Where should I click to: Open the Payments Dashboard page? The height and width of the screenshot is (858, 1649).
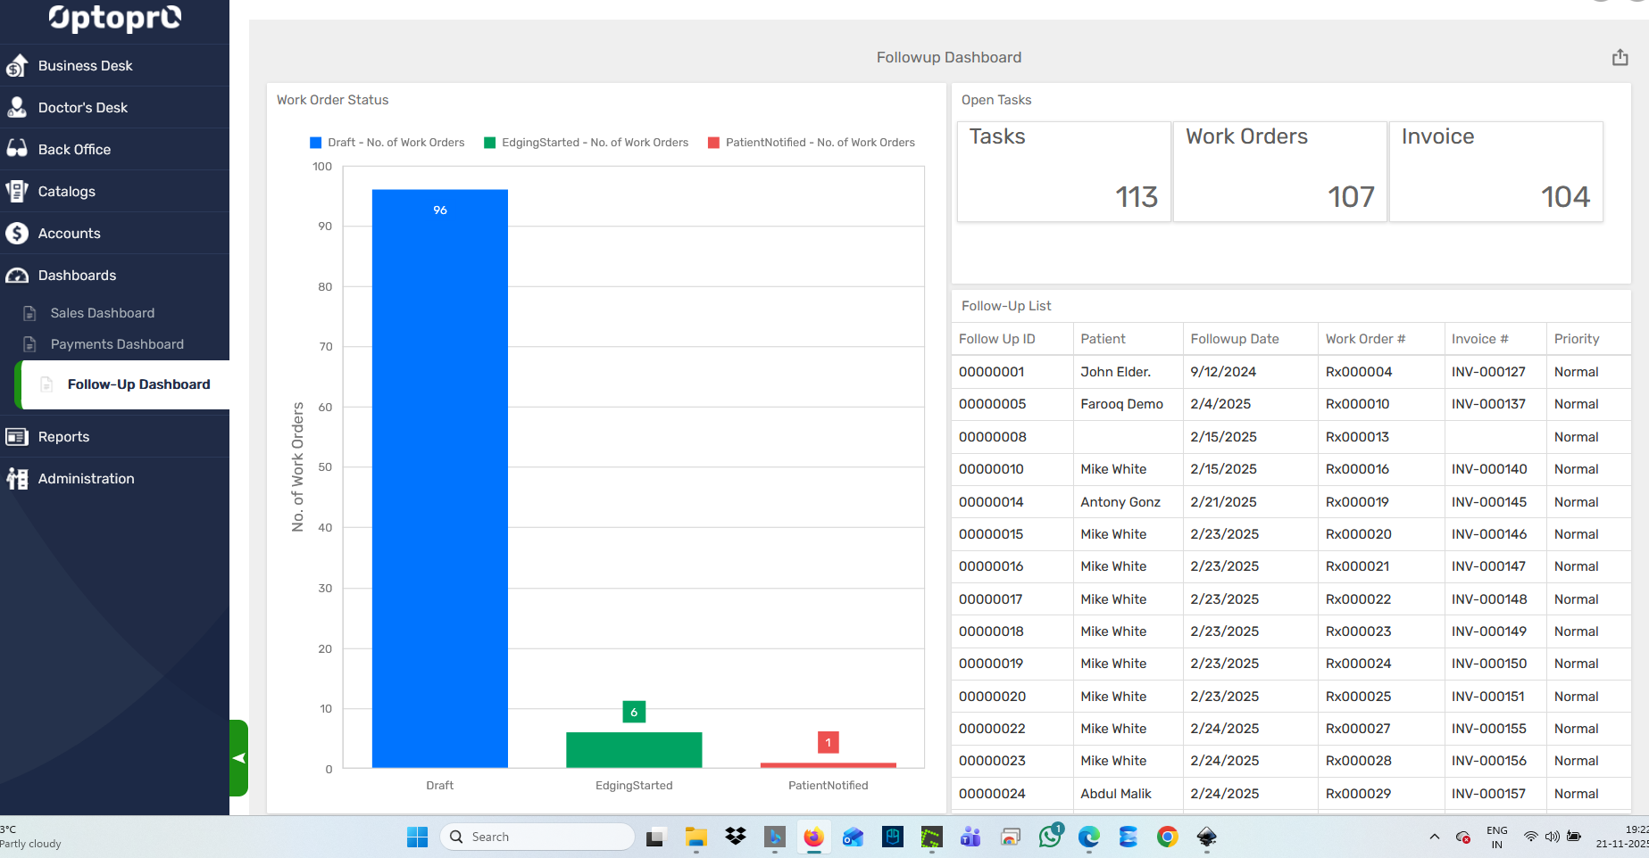(x=117, y=344)
